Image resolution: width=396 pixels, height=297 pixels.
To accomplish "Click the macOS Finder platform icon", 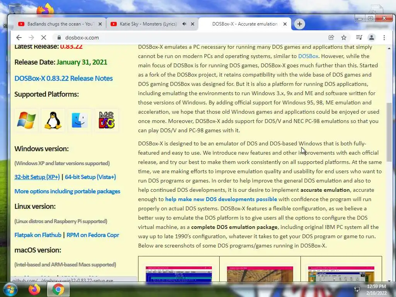I will tap(80, 120).
